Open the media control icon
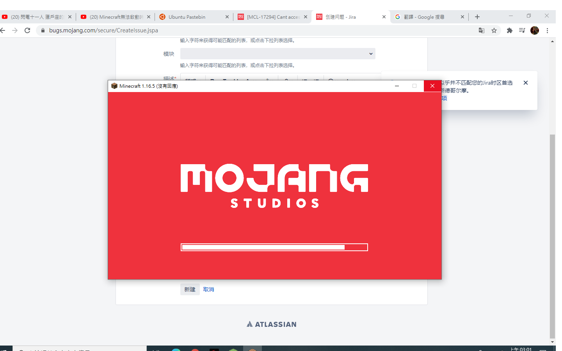Viewport: 562px width, 351px height. click(522, 30)
